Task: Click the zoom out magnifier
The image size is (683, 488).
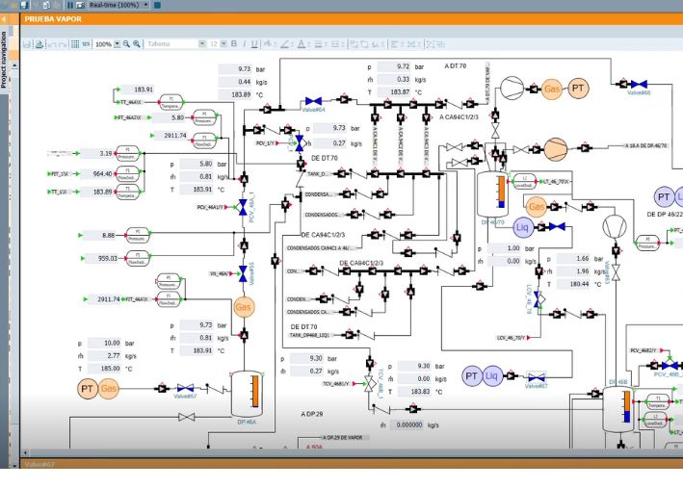Action: pos(126,44)
